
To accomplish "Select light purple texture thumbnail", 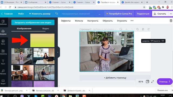I will pos(44,84).
